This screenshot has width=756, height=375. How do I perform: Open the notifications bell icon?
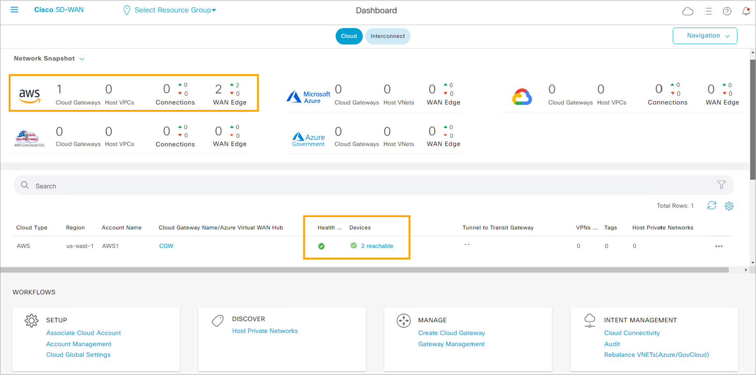point(746,11)
